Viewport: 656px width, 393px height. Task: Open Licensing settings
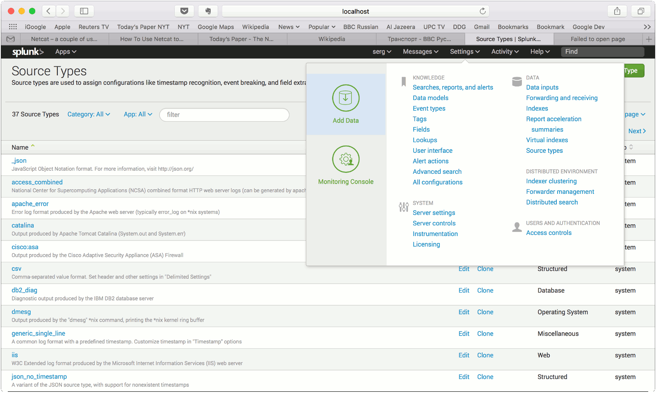[x=426, y=244]
